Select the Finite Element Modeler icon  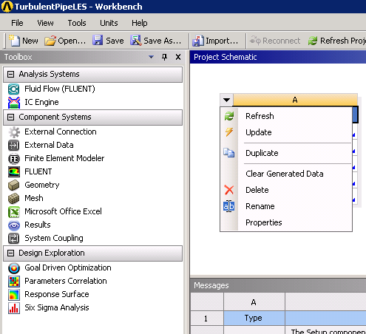14,159
